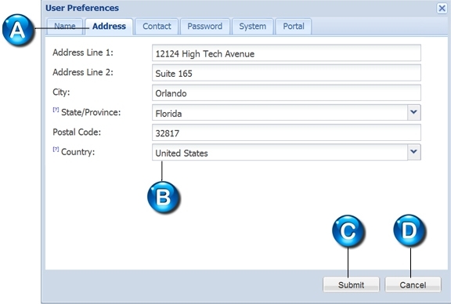Click into the City field
Viewport: 451px width, 304px height.
click(x=287, y=92)
